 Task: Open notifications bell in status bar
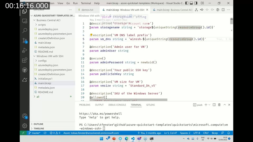click(229, 133)
